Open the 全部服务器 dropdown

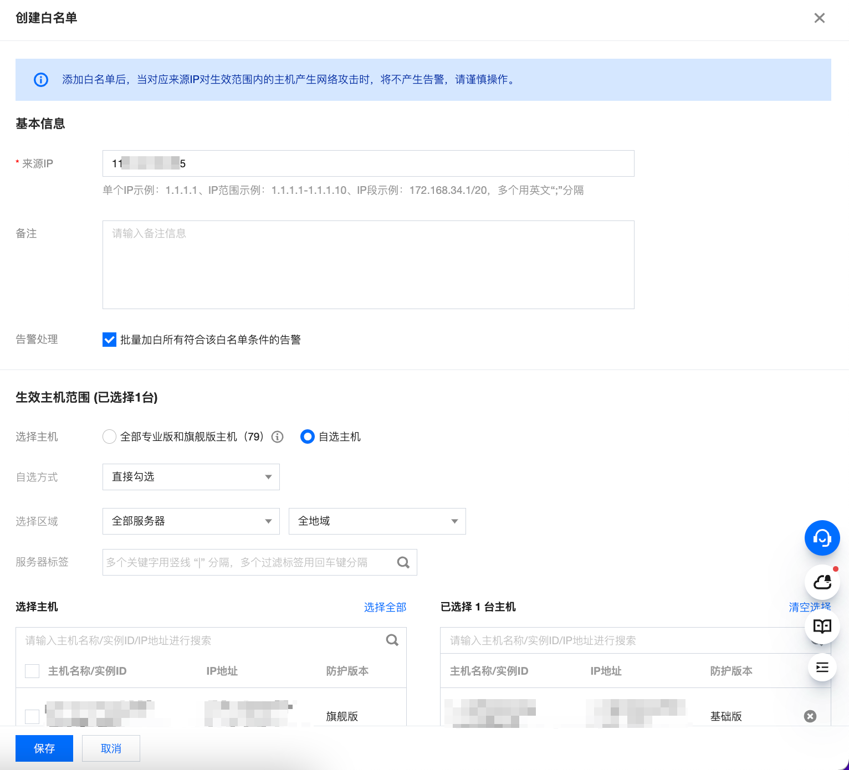pyautogui.click(x=191, y=521)
